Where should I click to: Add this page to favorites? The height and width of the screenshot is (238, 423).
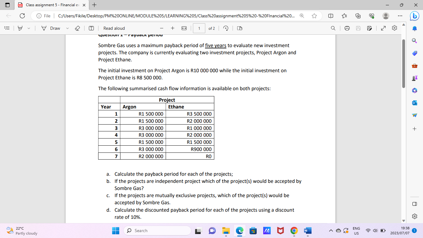314,16
